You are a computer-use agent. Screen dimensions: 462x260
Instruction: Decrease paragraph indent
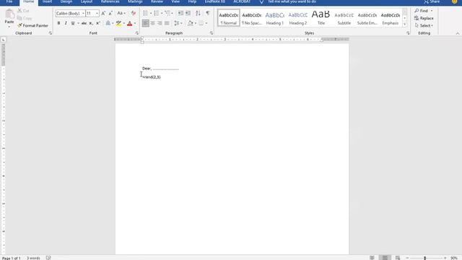(x=180, y=13)
